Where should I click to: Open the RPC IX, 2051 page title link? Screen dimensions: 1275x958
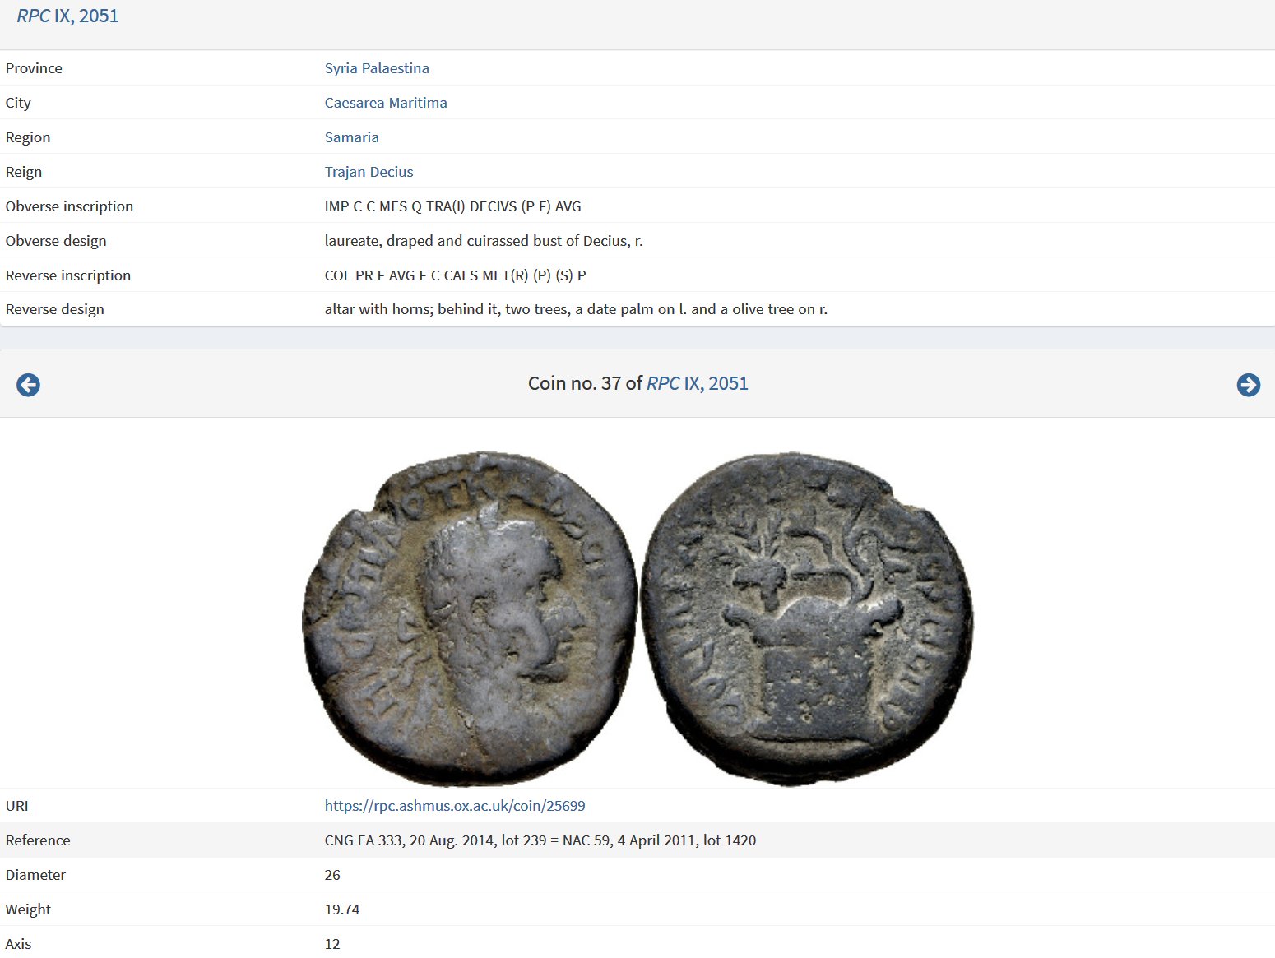click(x=67, y=16)
